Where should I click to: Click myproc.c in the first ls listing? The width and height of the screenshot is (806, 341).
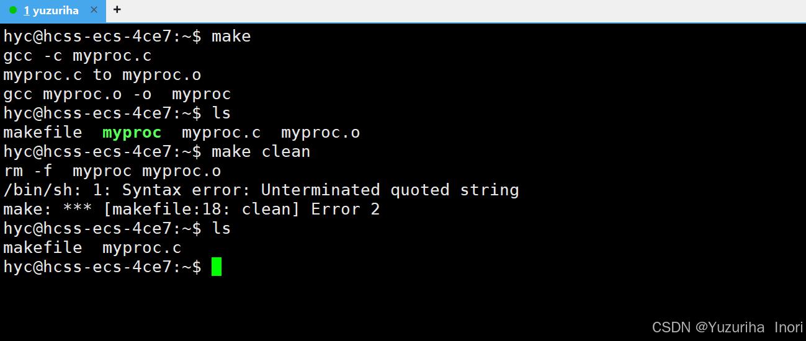(221, 132)
